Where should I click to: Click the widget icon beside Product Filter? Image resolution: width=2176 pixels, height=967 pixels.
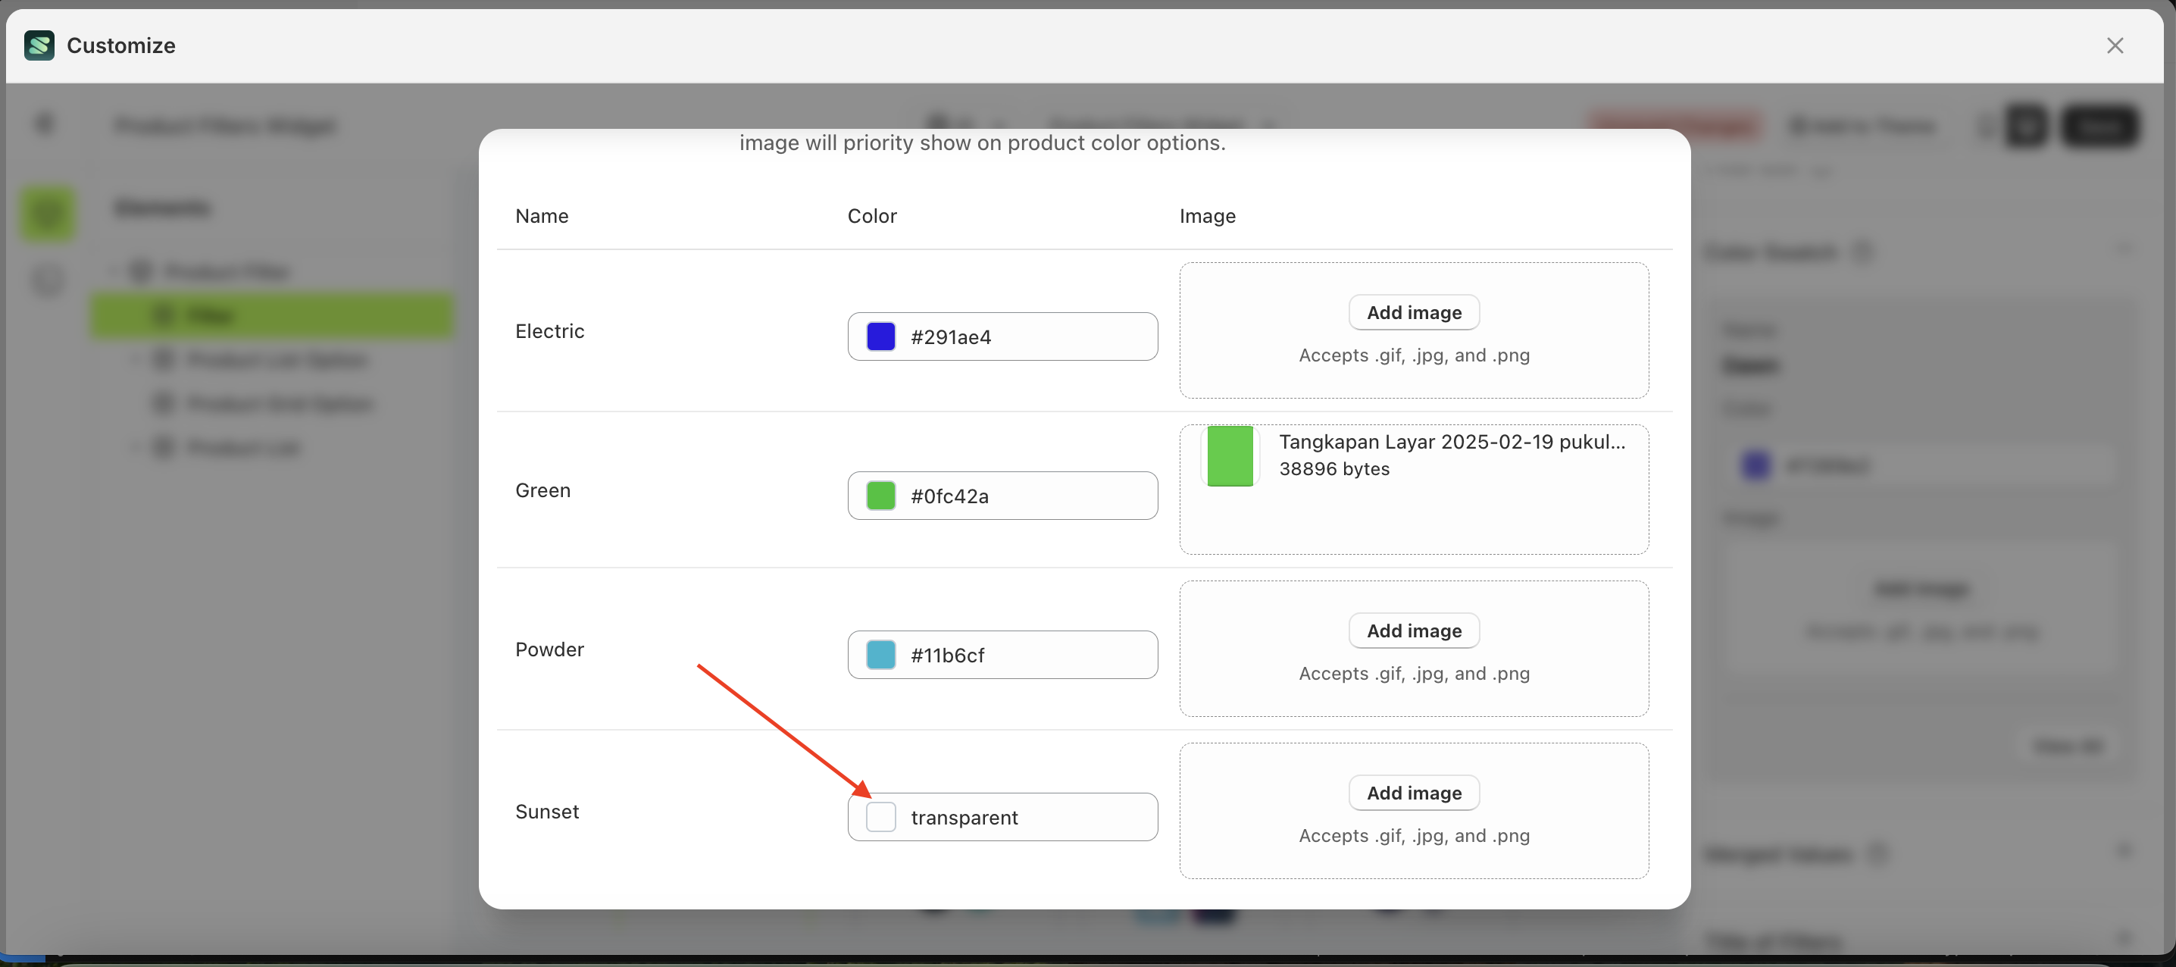click(x=141, y=271)
